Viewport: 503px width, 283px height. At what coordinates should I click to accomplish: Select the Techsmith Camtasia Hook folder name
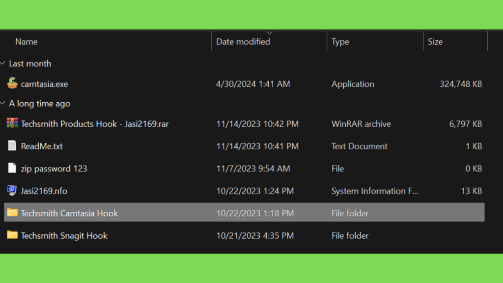pos(69,213)
